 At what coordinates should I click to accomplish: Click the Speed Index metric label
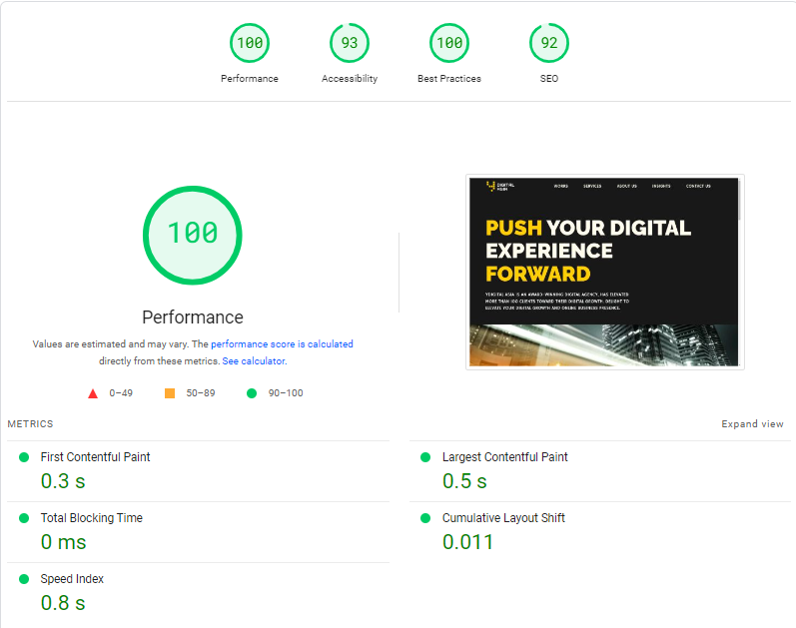point(72,579)
